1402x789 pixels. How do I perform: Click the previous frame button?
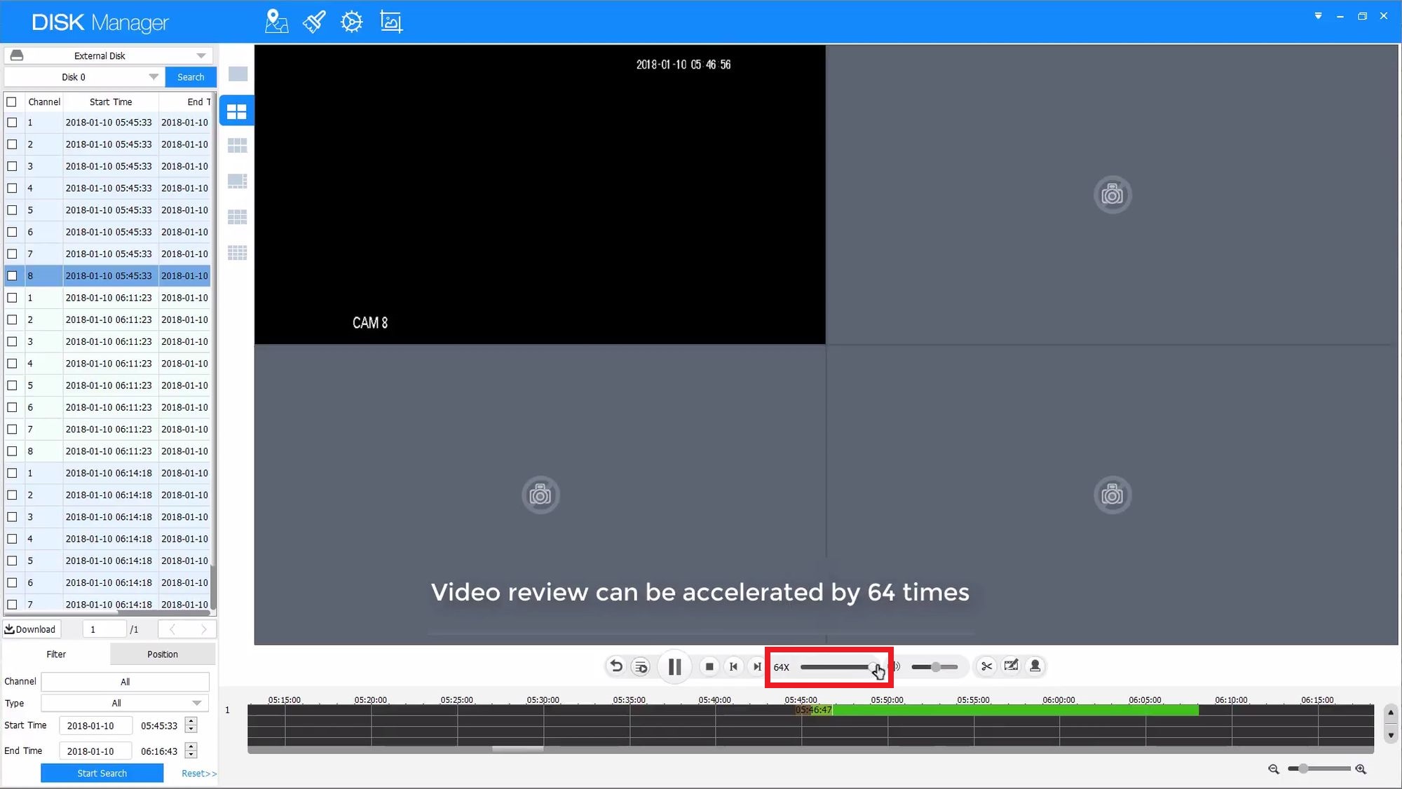(x=733, y=666)
